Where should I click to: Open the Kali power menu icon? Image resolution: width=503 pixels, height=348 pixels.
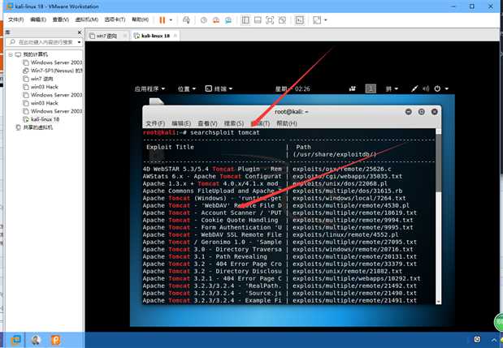point(437,88)
